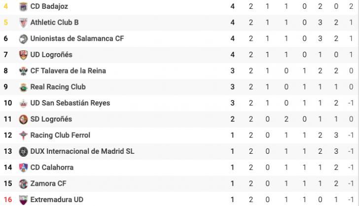359x206 pixels.
Task: Click the Athletic Club B crest icon
Action: [x=23, y=23]
